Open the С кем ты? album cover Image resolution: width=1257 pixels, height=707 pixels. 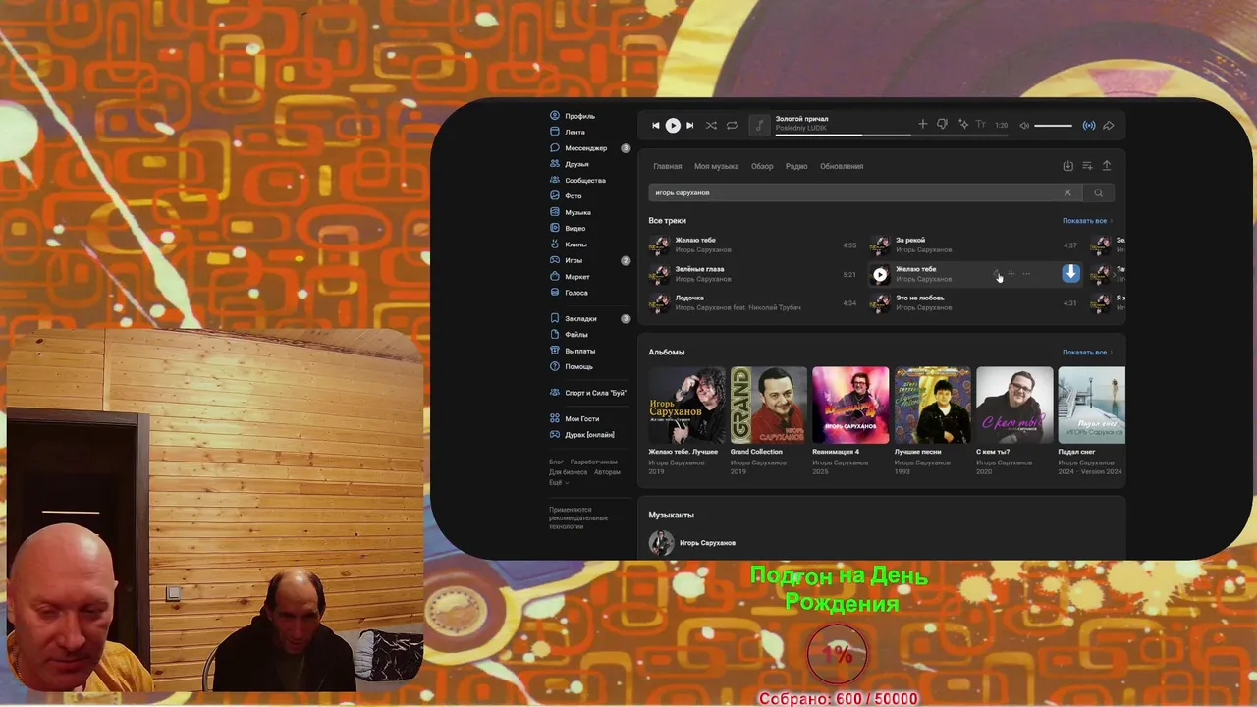(x=1014, y=406)
